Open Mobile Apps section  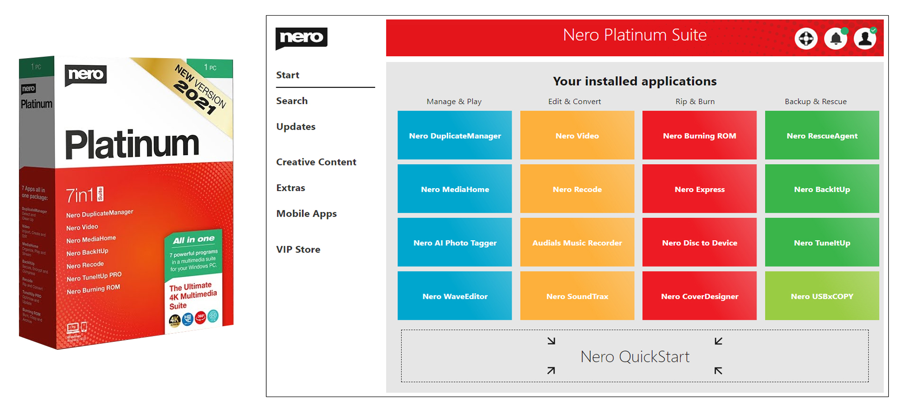tap(306, 214)
